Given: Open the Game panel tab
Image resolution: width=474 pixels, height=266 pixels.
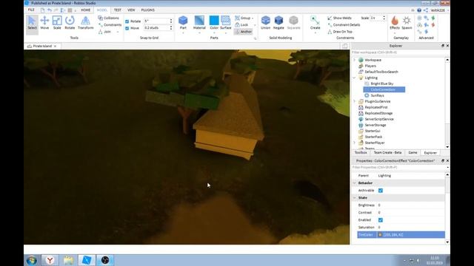Looking at the screenshot, I should coord(413,153).
